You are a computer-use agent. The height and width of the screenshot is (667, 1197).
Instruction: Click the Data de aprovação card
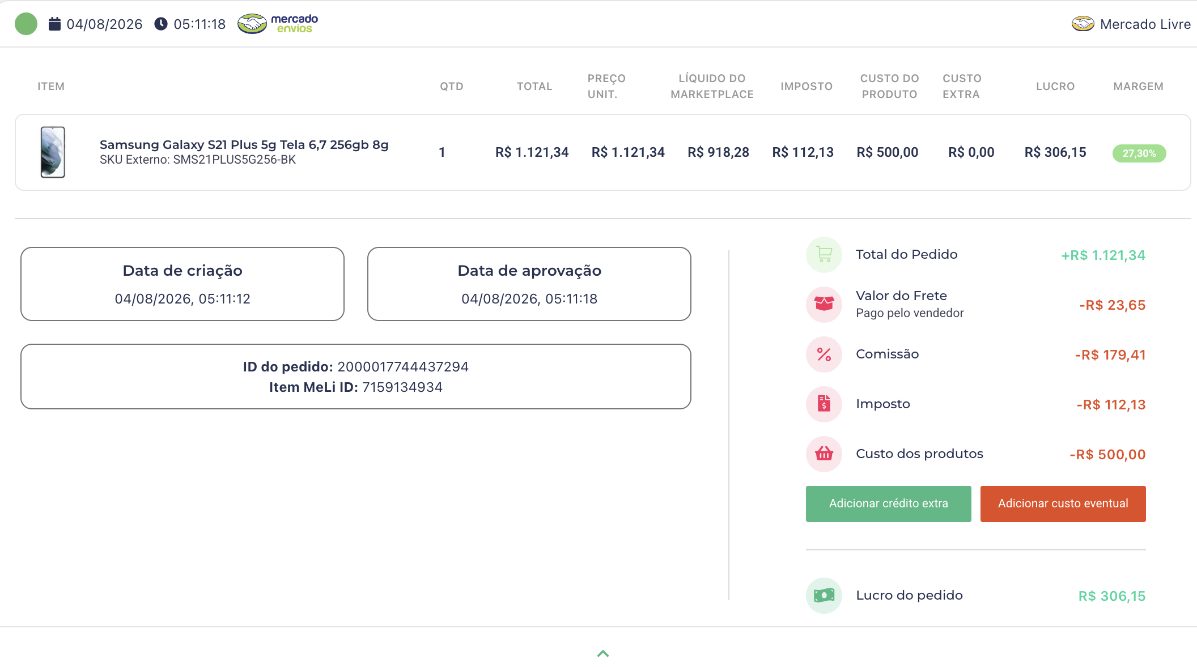tap(529, 284)
